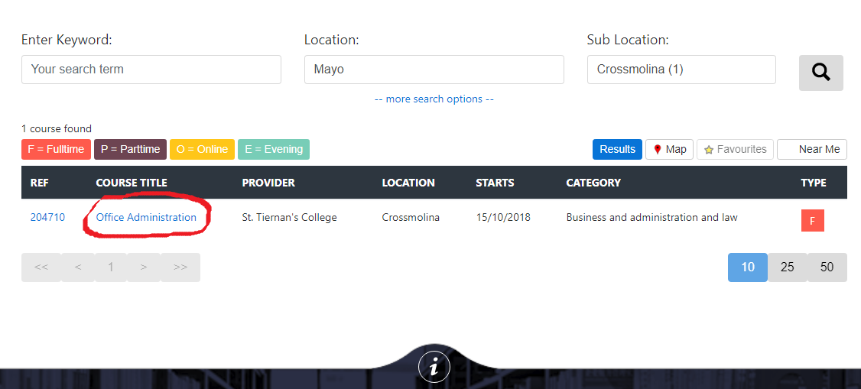Open the circular info icon at bottom

click(434, 367)
